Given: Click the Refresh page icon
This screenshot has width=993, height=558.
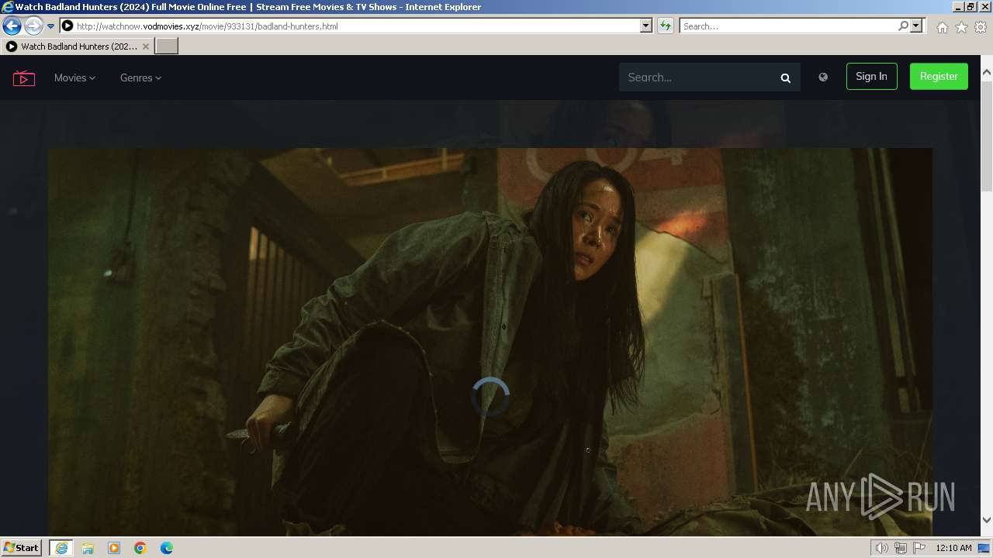Looking at the screenshot, I should [665, 26].
